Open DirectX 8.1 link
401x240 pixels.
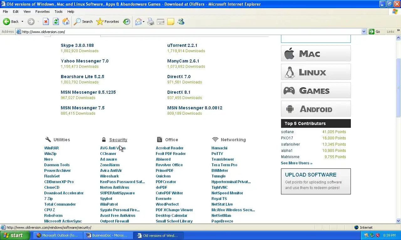point(179,92)
